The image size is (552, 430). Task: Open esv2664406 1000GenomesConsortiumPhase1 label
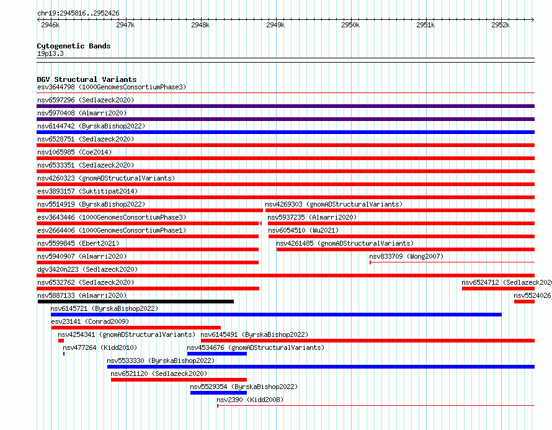(x=112, y=230)
